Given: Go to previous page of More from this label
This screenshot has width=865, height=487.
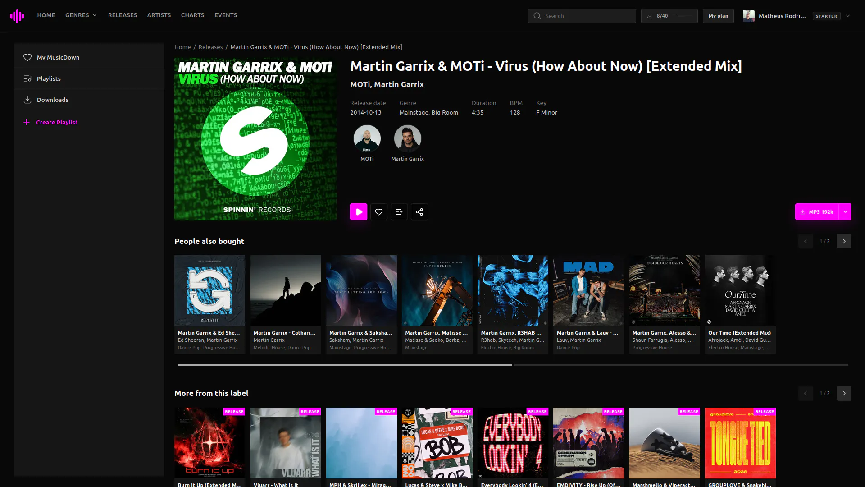Looking at the screenshot, I should pos(806,393).
